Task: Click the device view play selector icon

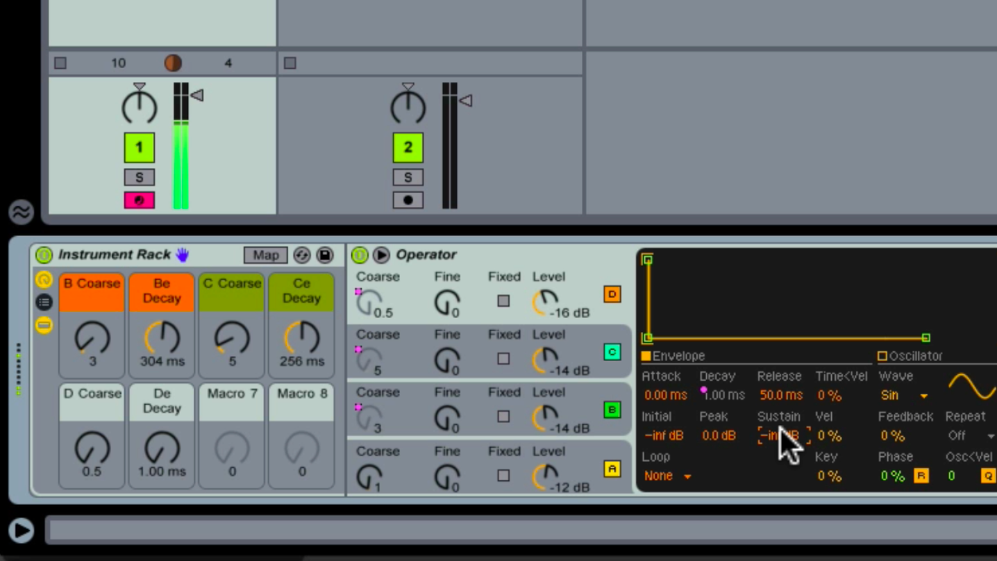Action: click(x=21, y=530)
